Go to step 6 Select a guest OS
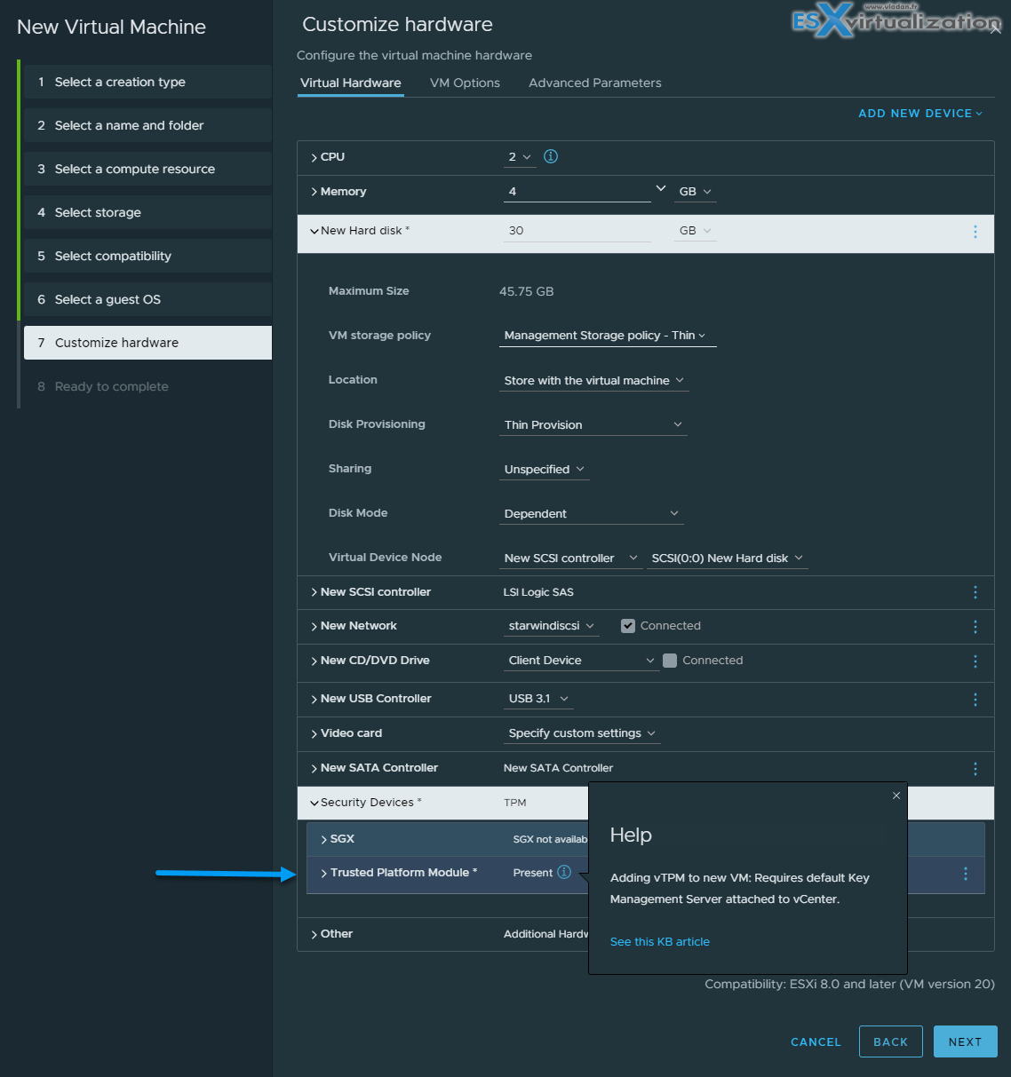Image resolution: width=1011 pixels, height=1077 pixels. [x=147, y=299]
